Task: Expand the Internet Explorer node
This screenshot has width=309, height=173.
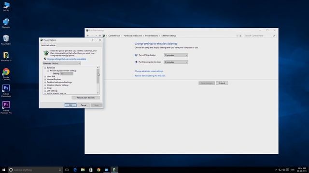Action: tap(45, 79)
